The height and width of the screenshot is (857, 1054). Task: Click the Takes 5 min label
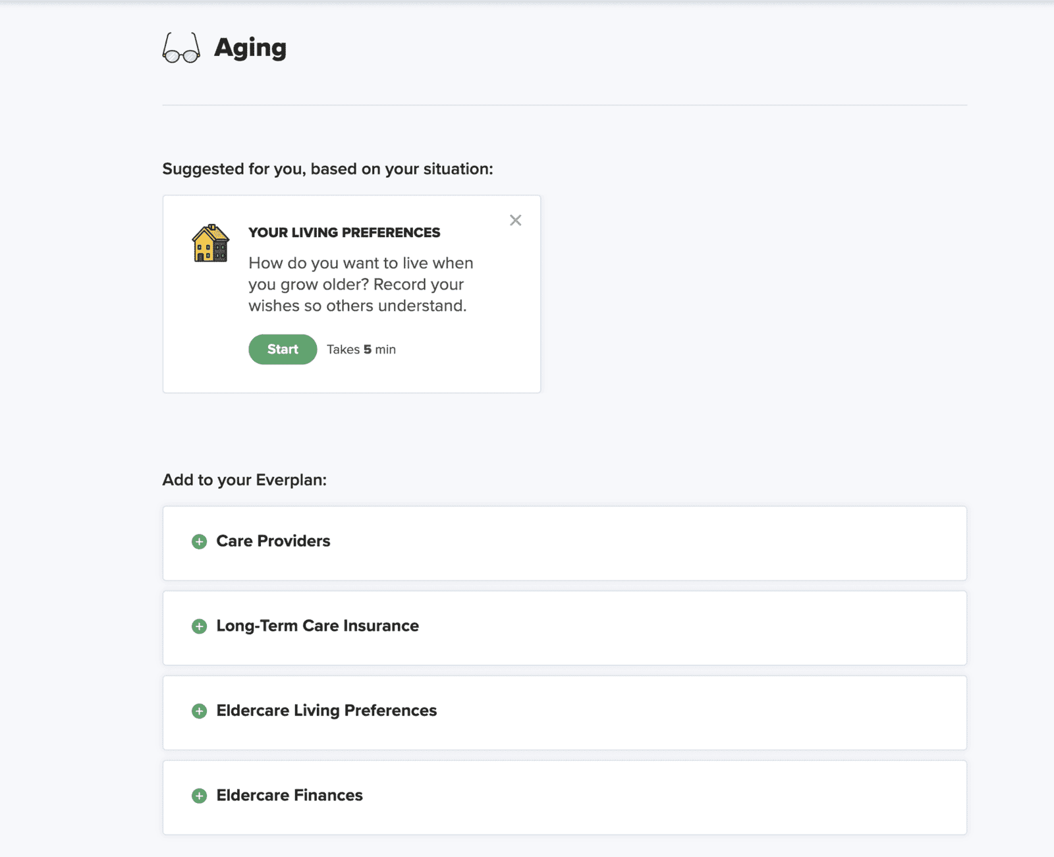coord(361,349)
